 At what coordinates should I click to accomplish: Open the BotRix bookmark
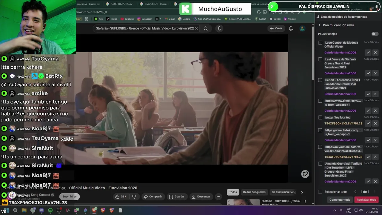(275, 19)
